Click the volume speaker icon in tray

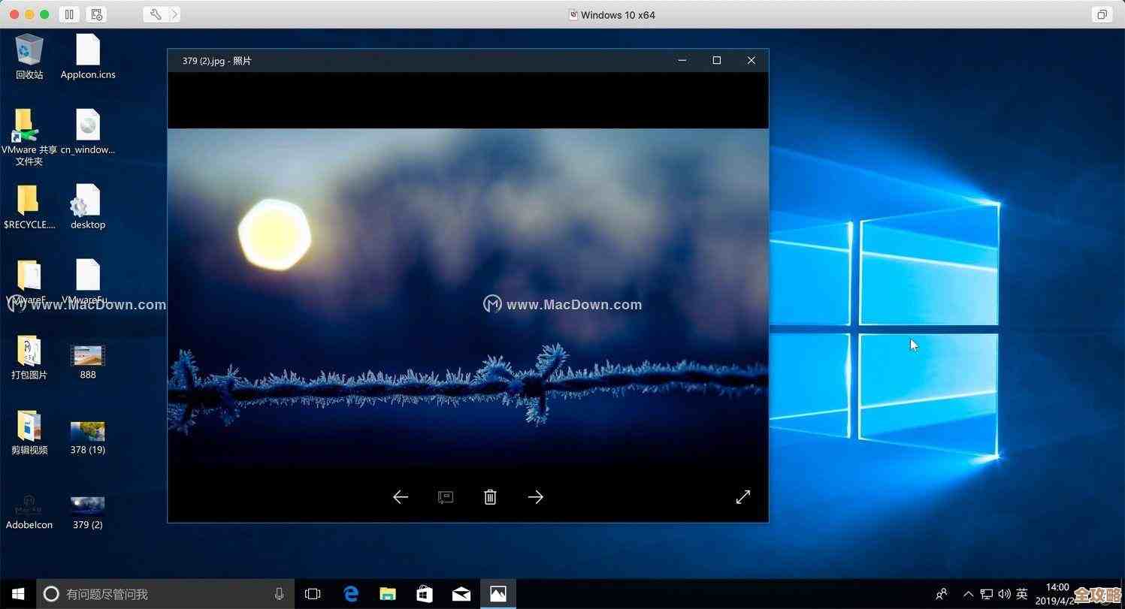click(1004, 594)
